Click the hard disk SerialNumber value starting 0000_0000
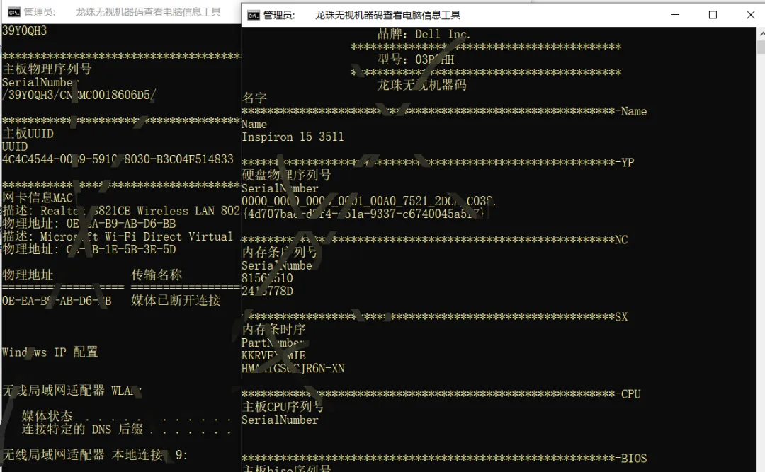 pos(368,202)
